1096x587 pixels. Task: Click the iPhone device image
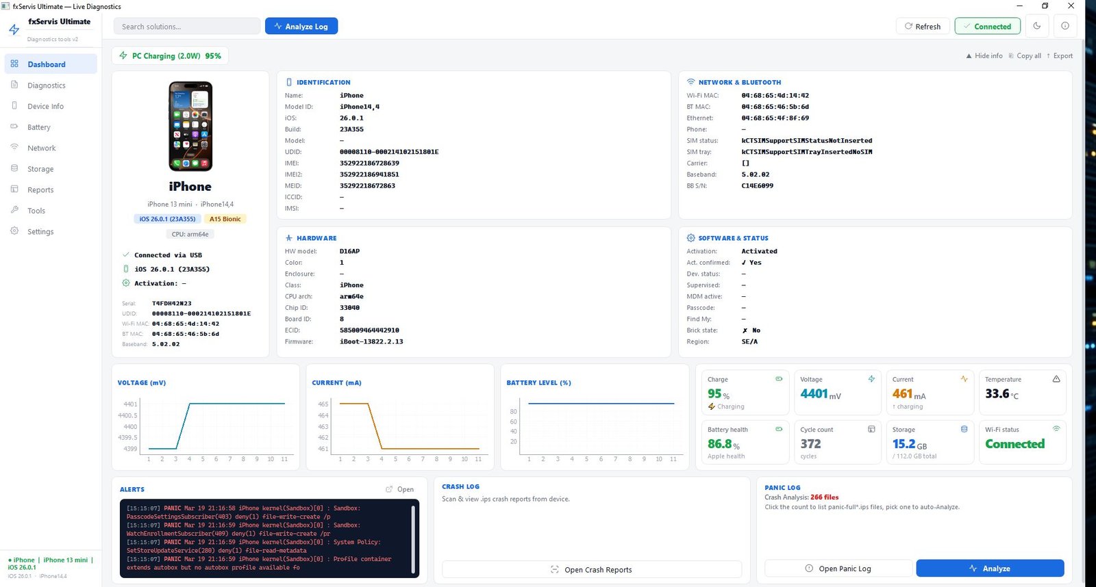tap(190, 126)
